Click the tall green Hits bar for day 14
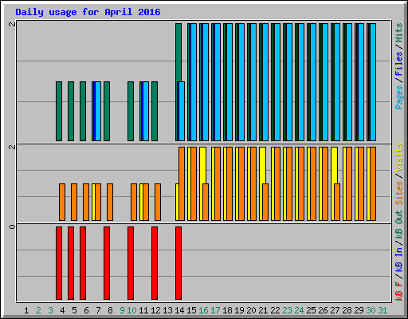The height and width of the screenshot is (319, 408). [x=178, y=52]
